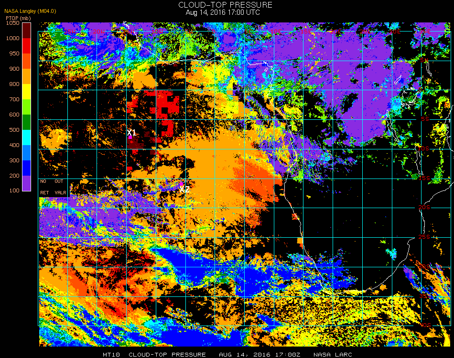Click 'CLOUD-TOP PRESSURE' in the bottom caption
This screenshot has width=454, height=358.
tap(167, 355)
